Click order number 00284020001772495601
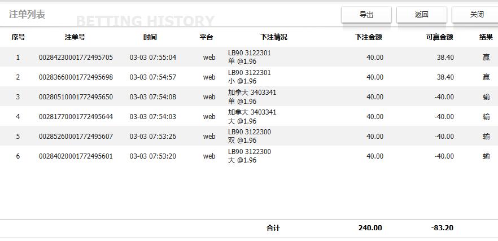 click(x=76, y=156)
